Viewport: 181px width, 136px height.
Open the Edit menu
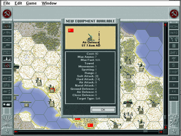click(x=18, y=3)
